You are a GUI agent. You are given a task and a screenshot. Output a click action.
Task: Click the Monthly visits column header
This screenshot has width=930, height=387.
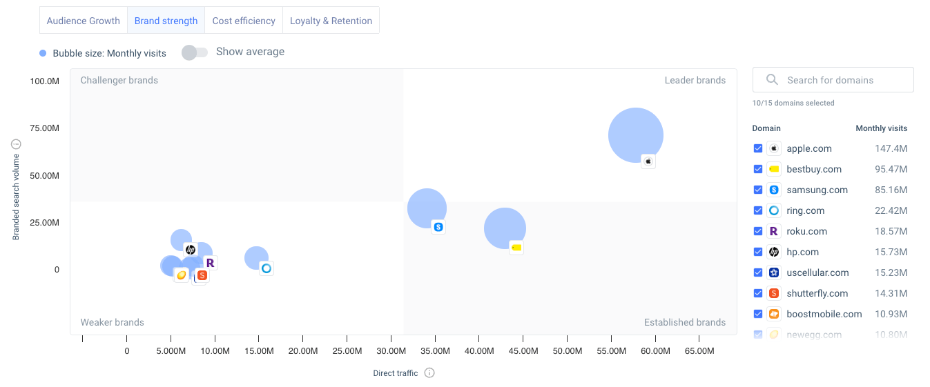coord(881,128)
